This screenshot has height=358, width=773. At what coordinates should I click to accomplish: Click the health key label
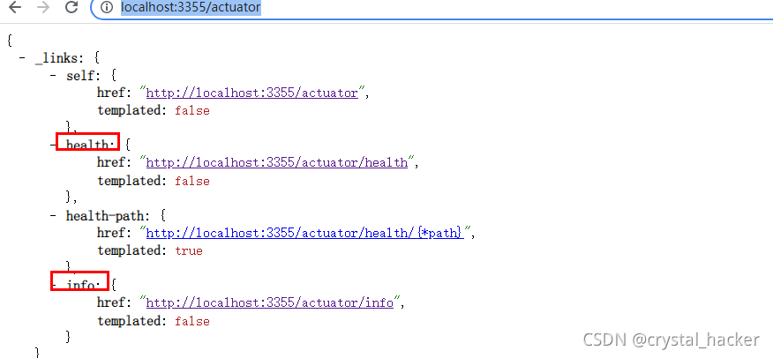pos(89,145)
